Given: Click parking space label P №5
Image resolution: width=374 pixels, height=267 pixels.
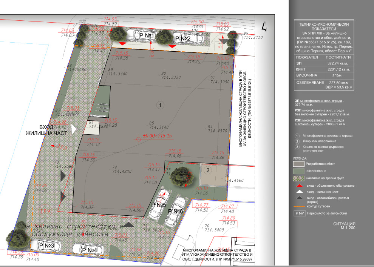Looking at the screenshot, I should click(159, 205).
